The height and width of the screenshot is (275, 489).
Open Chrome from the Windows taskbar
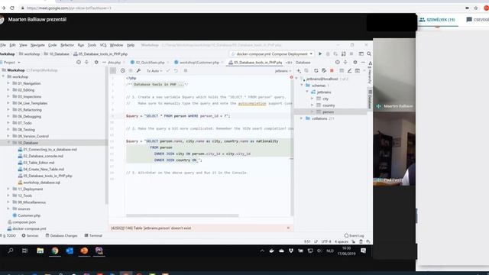[55, 251]
